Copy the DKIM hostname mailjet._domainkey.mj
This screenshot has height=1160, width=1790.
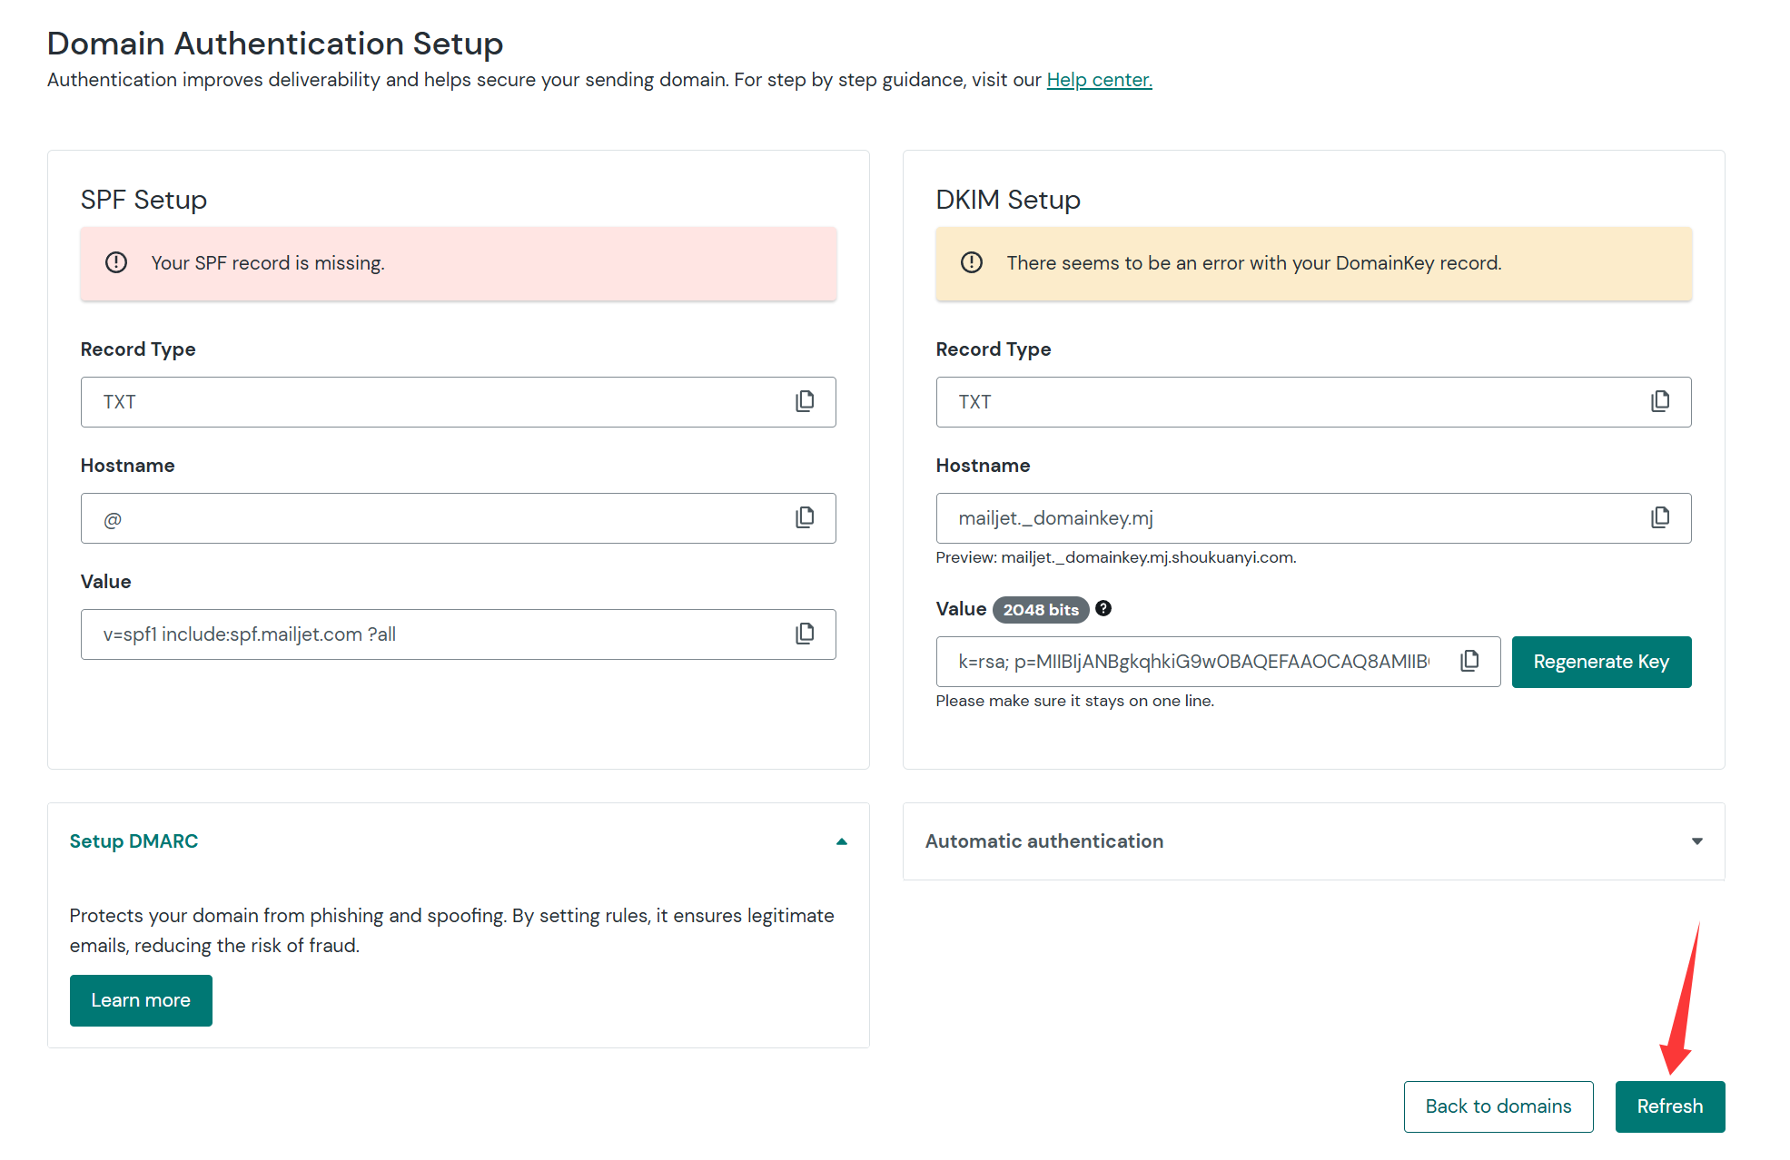click(x=1660, y=517)
